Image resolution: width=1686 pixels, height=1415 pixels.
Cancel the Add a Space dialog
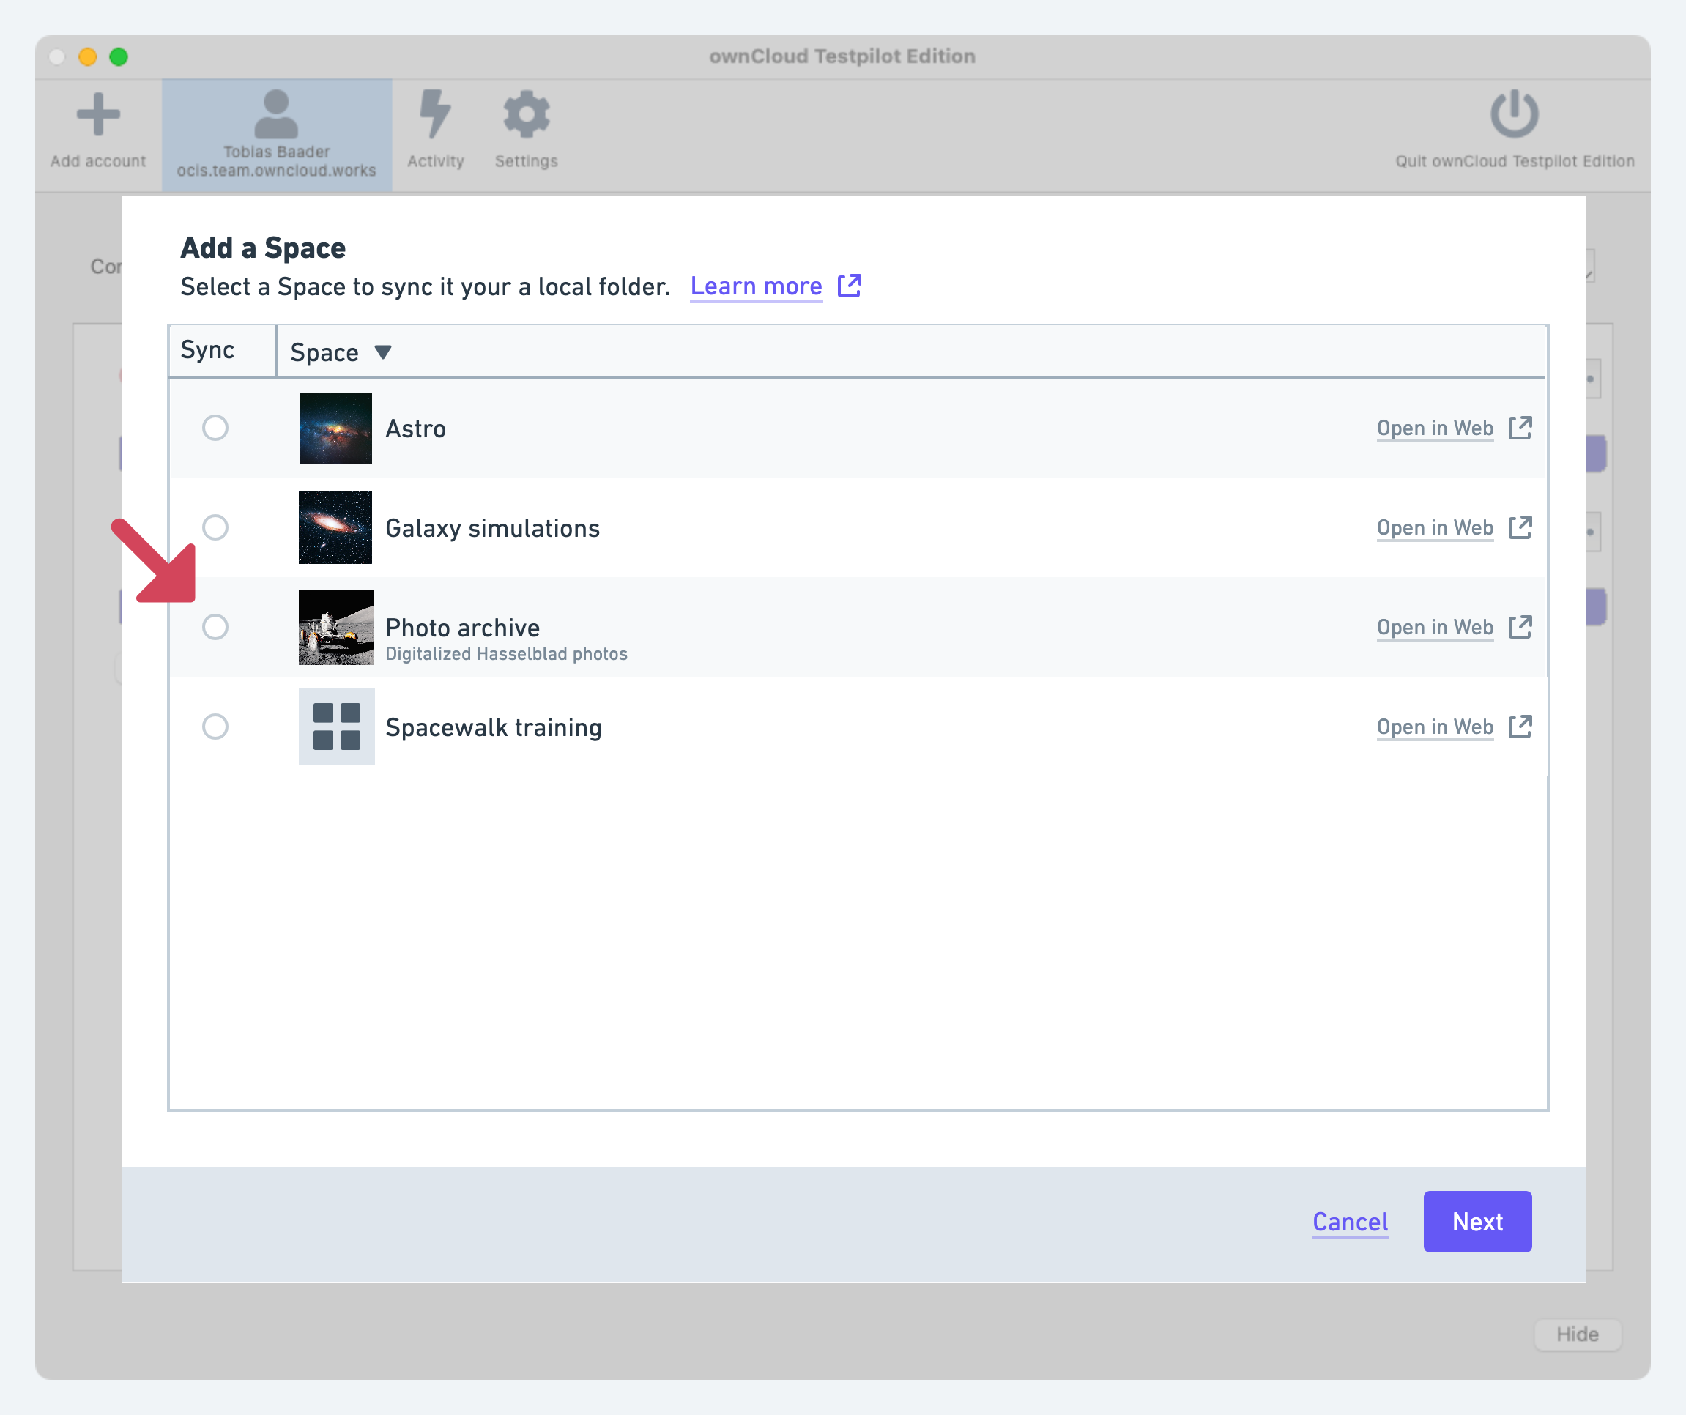point(1350,1222)
